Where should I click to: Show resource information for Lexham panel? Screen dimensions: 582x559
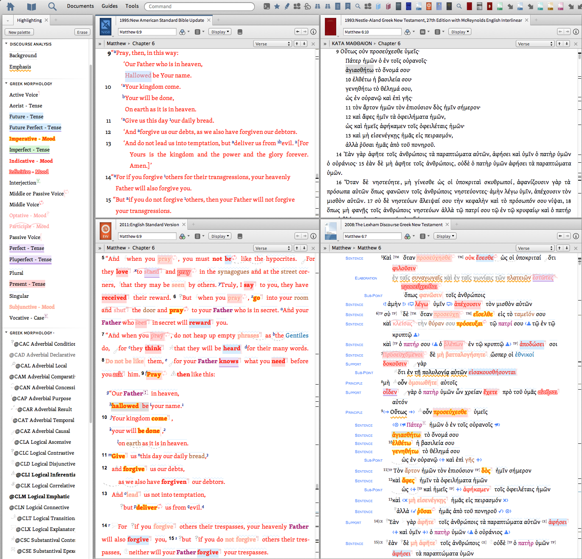pyautogui.click(x=576, y=236)
